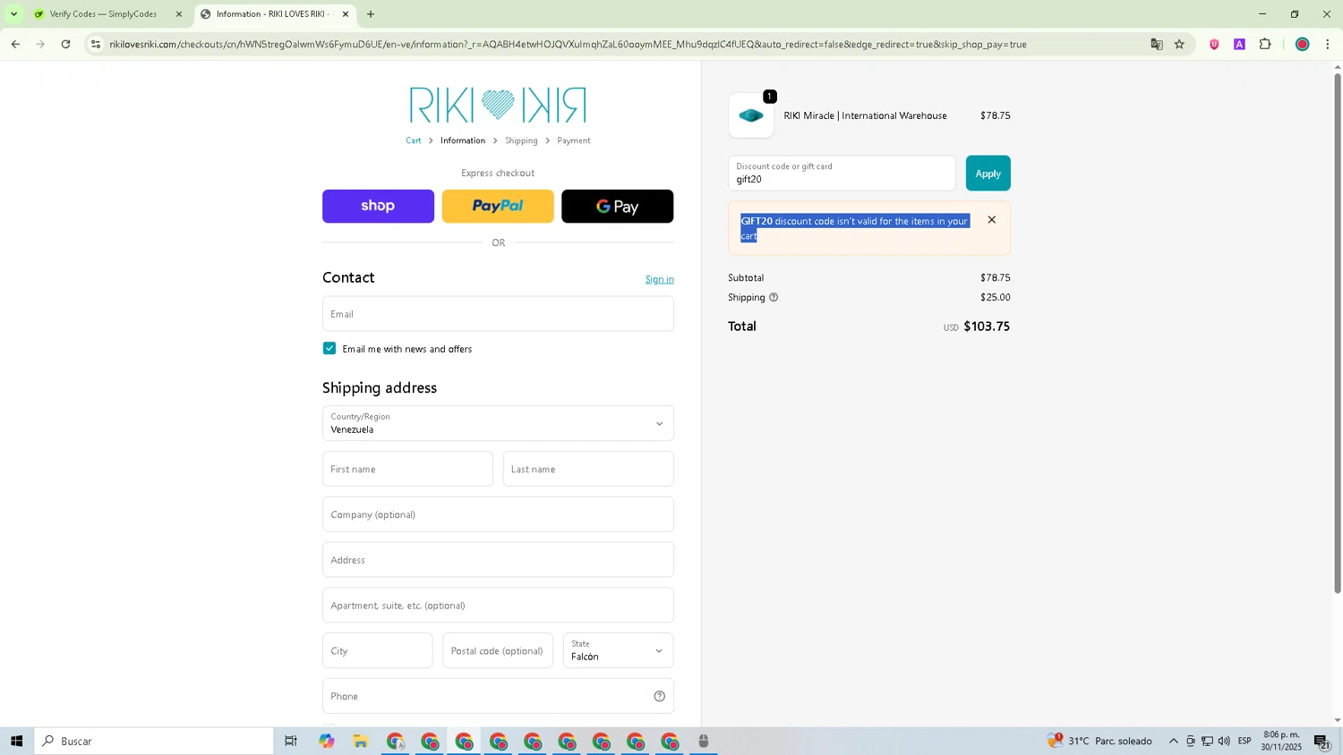Open Copilot from the taskbar
The image size is (1343, 755).
327,741
